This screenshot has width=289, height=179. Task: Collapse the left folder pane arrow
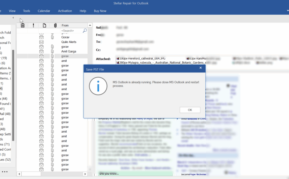13,18
